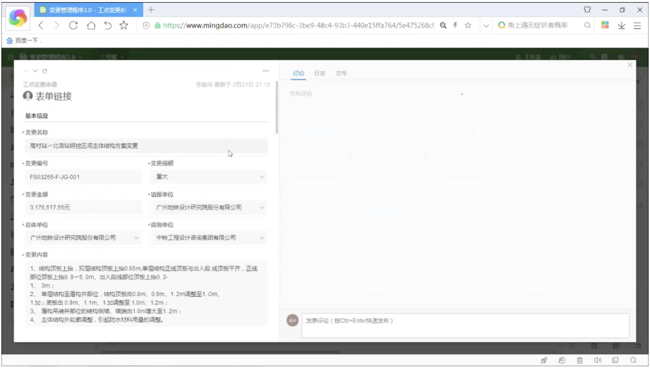Open the 百度一下 bookmark
This screenshot has width=650, height=369.
tap(24, 40)
